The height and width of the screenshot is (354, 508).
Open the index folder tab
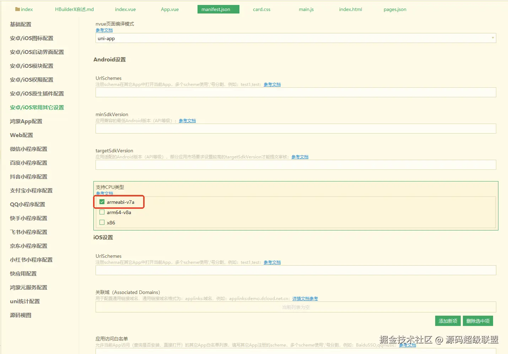[x=24, y=9]
